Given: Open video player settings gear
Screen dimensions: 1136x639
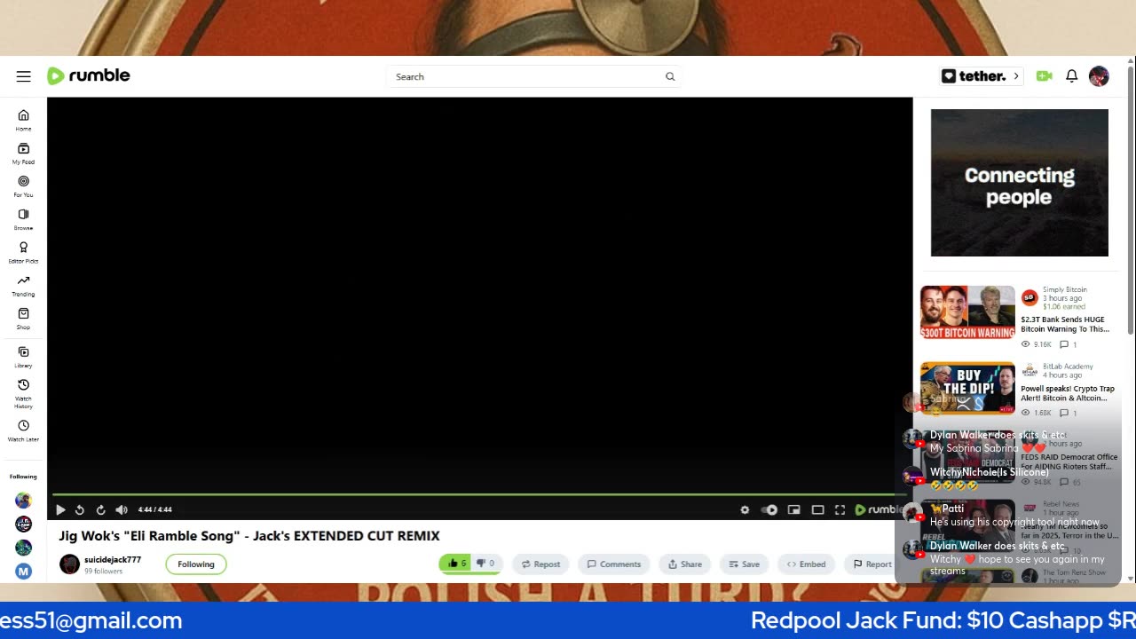Looking at the screenshot, I should 745,509.
